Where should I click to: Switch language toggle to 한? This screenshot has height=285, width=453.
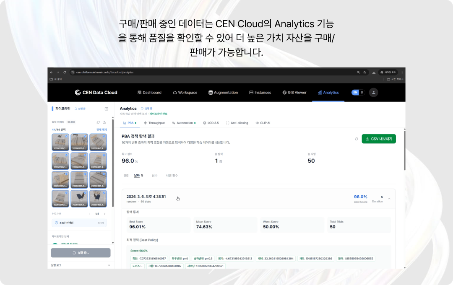[362, 92]
